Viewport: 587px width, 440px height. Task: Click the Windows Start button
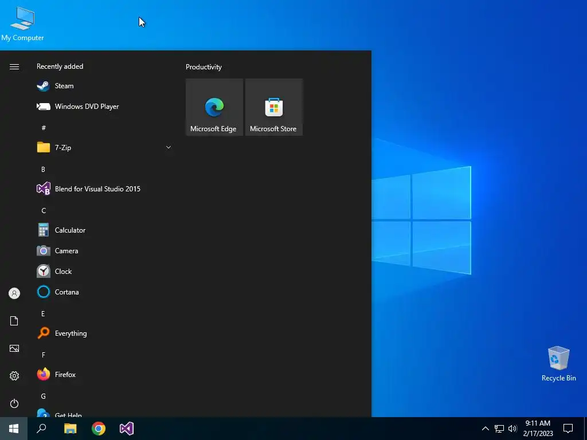(14, 429)
